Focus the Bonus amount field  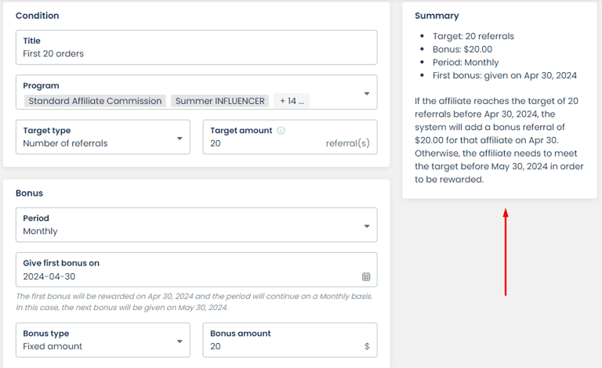(282, 346)
